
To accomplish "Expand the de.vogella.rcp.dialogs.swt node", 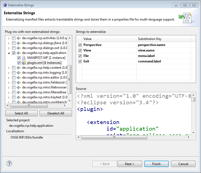I will point(9,48).
